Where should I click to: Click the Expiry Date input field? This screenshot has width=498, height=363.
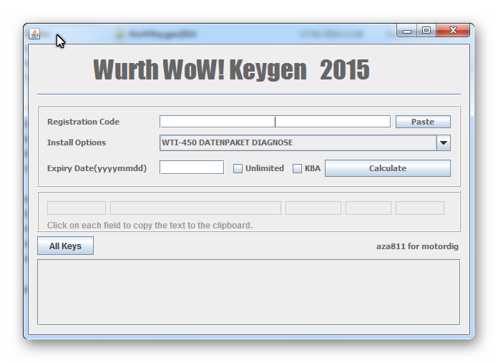click(192, 168)
